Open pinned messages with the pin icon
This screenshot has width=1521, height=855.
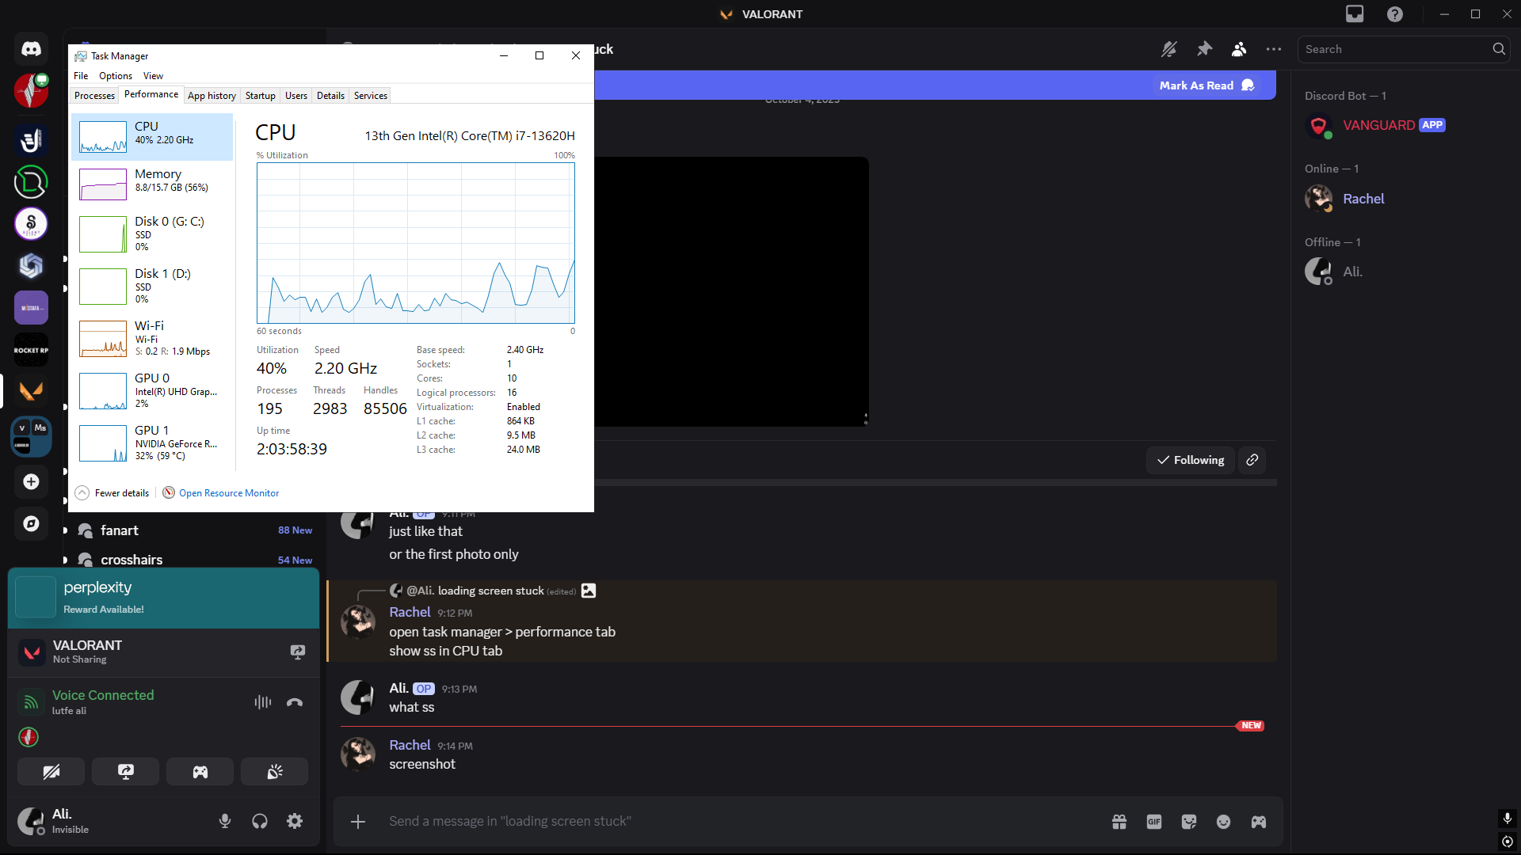pos(1204,49)
